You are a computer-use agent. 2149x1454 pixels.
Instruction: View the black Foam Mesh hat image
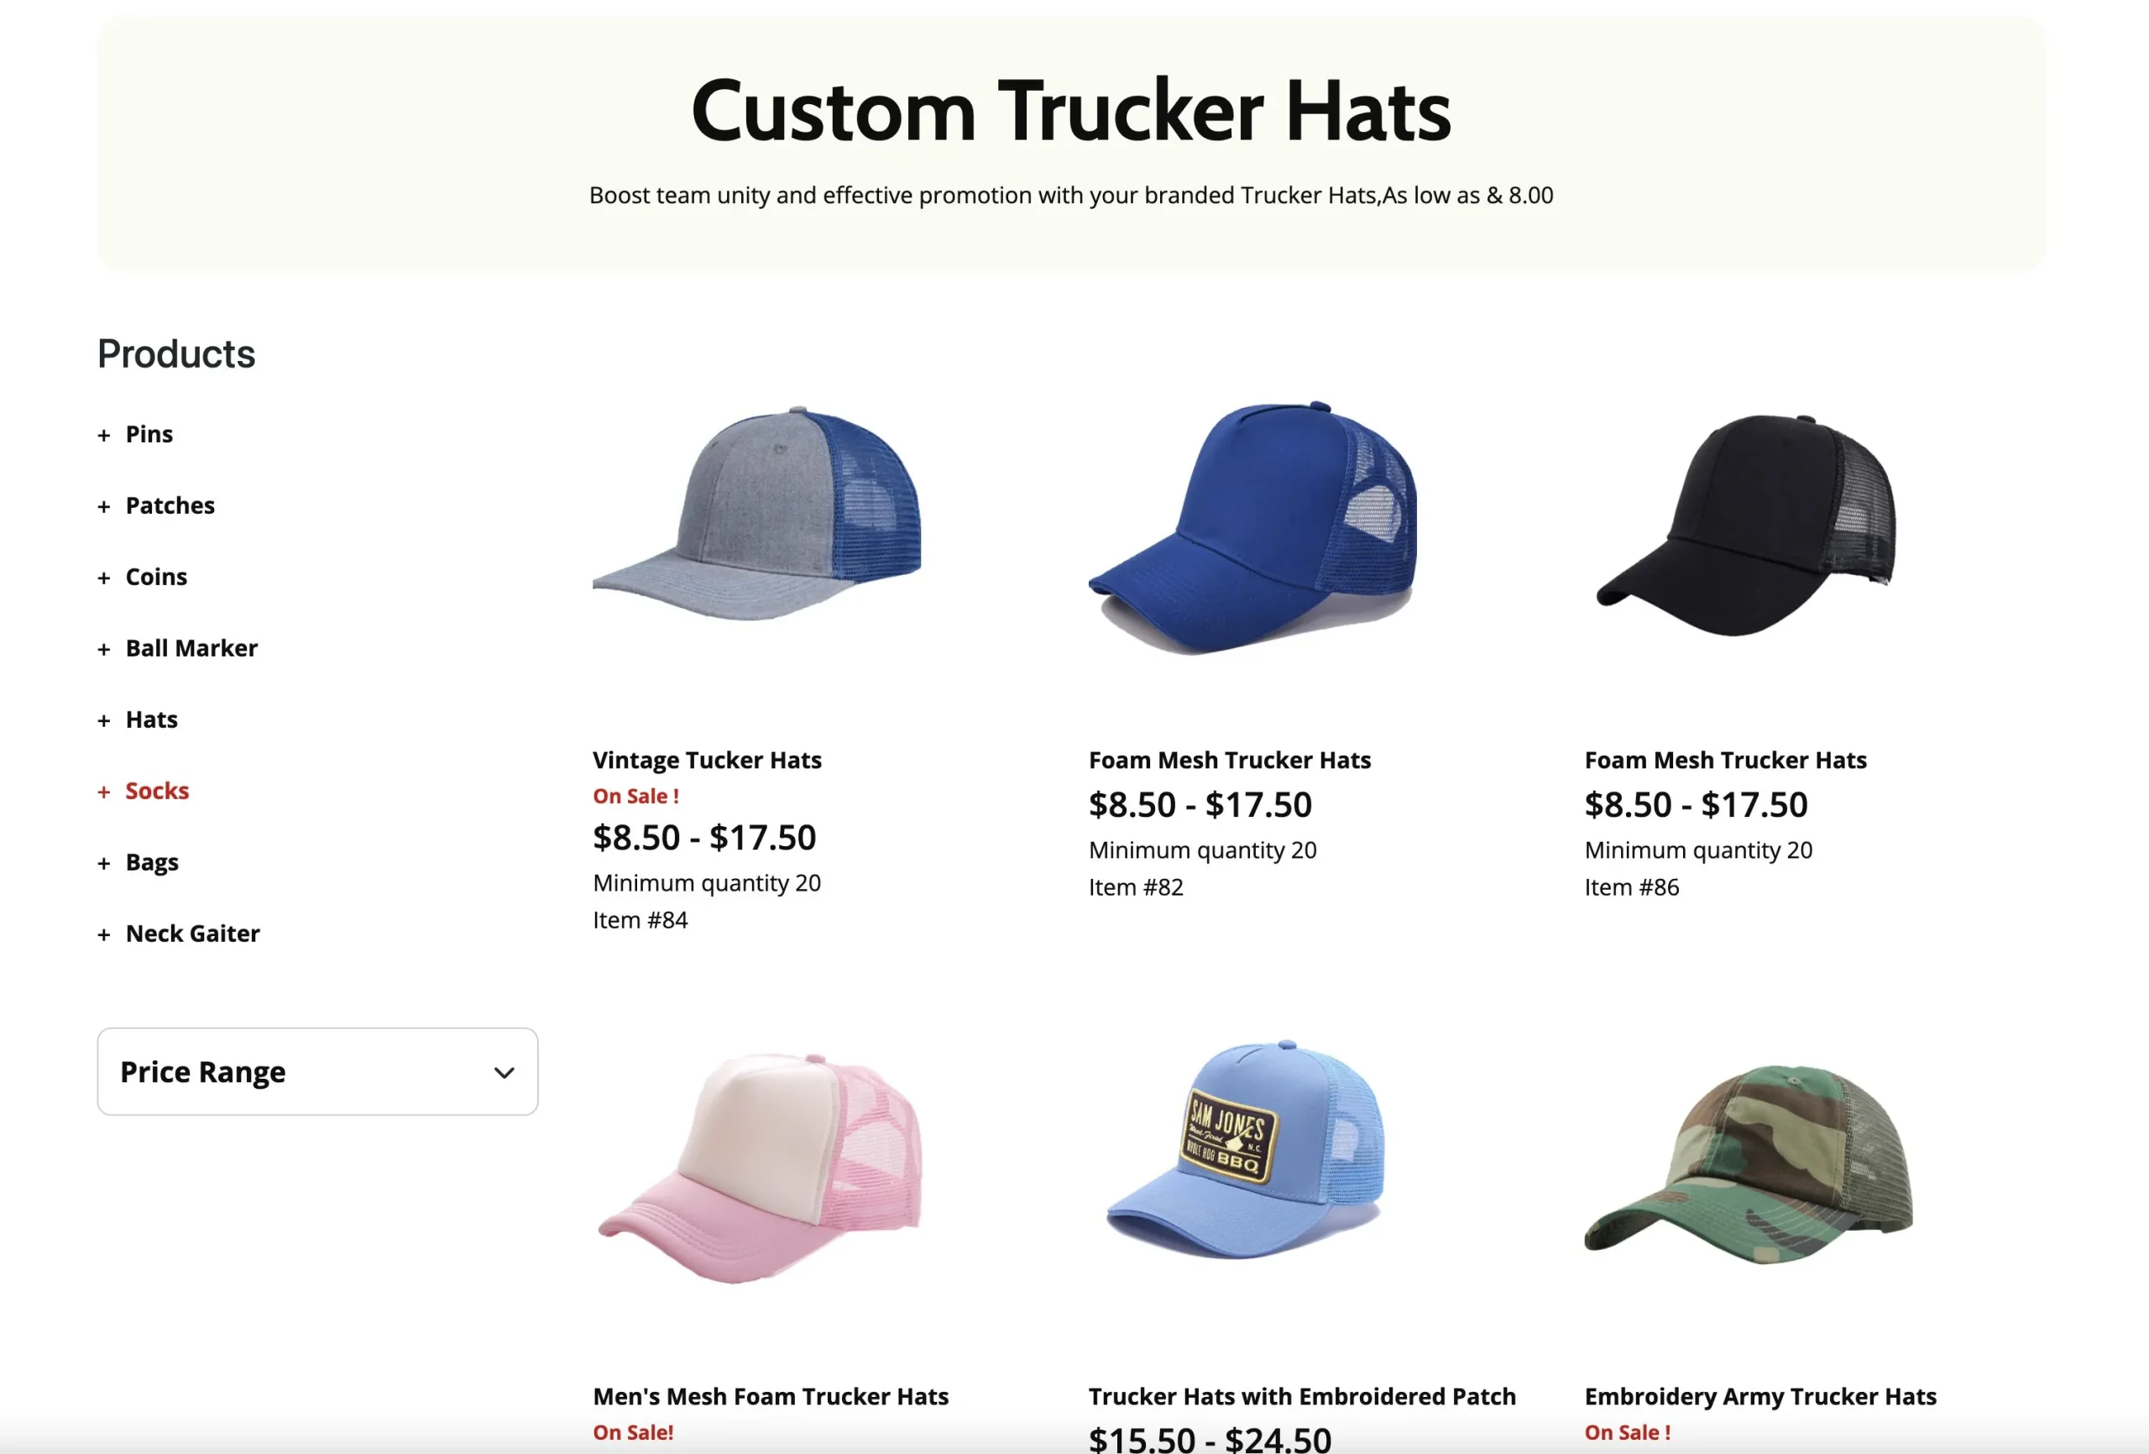(x=1747, y=525)
